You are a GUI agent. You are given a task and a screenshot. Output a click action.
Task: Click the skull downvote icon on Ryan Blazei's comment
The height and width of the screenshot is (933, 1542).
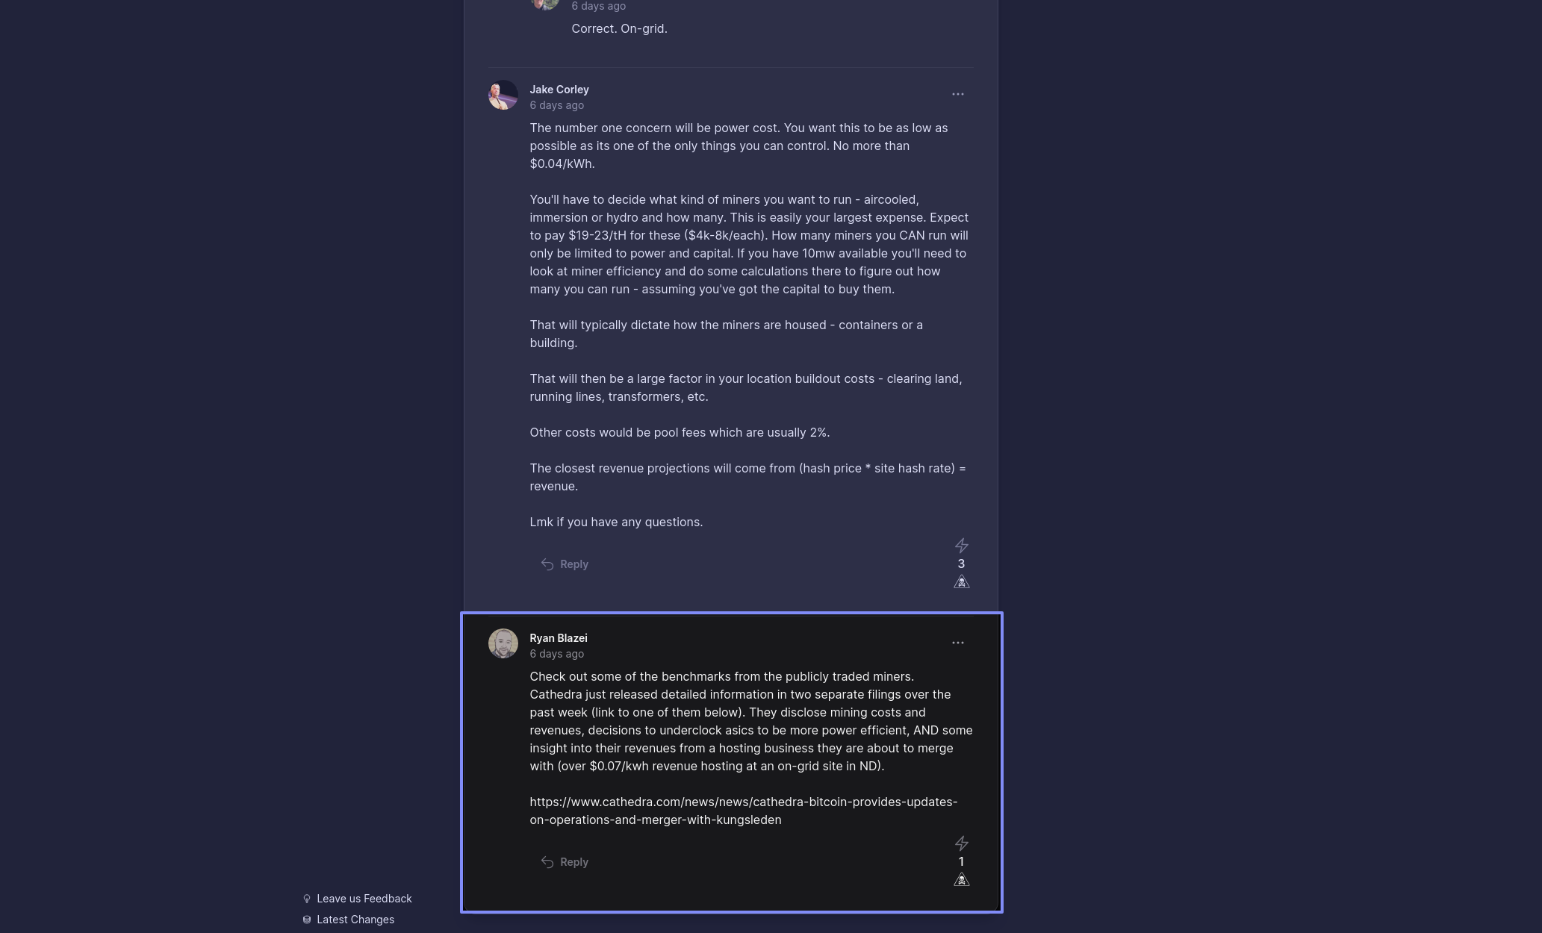click(961, 880)
